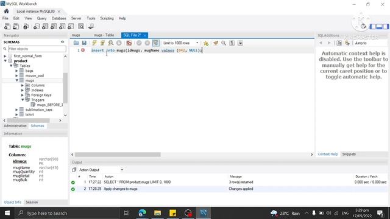The width and height of the screenshot is (390, 219).
Task: Open Workbench preferences gear icon
Action: coord(363,26)
